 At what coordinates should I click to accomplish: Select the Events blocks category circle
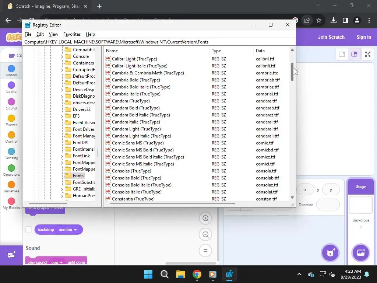(x=11, y=118)
